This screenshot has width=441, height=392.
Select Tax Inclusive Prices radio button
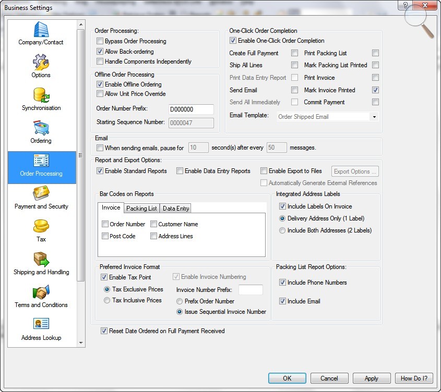coord(107,300)
